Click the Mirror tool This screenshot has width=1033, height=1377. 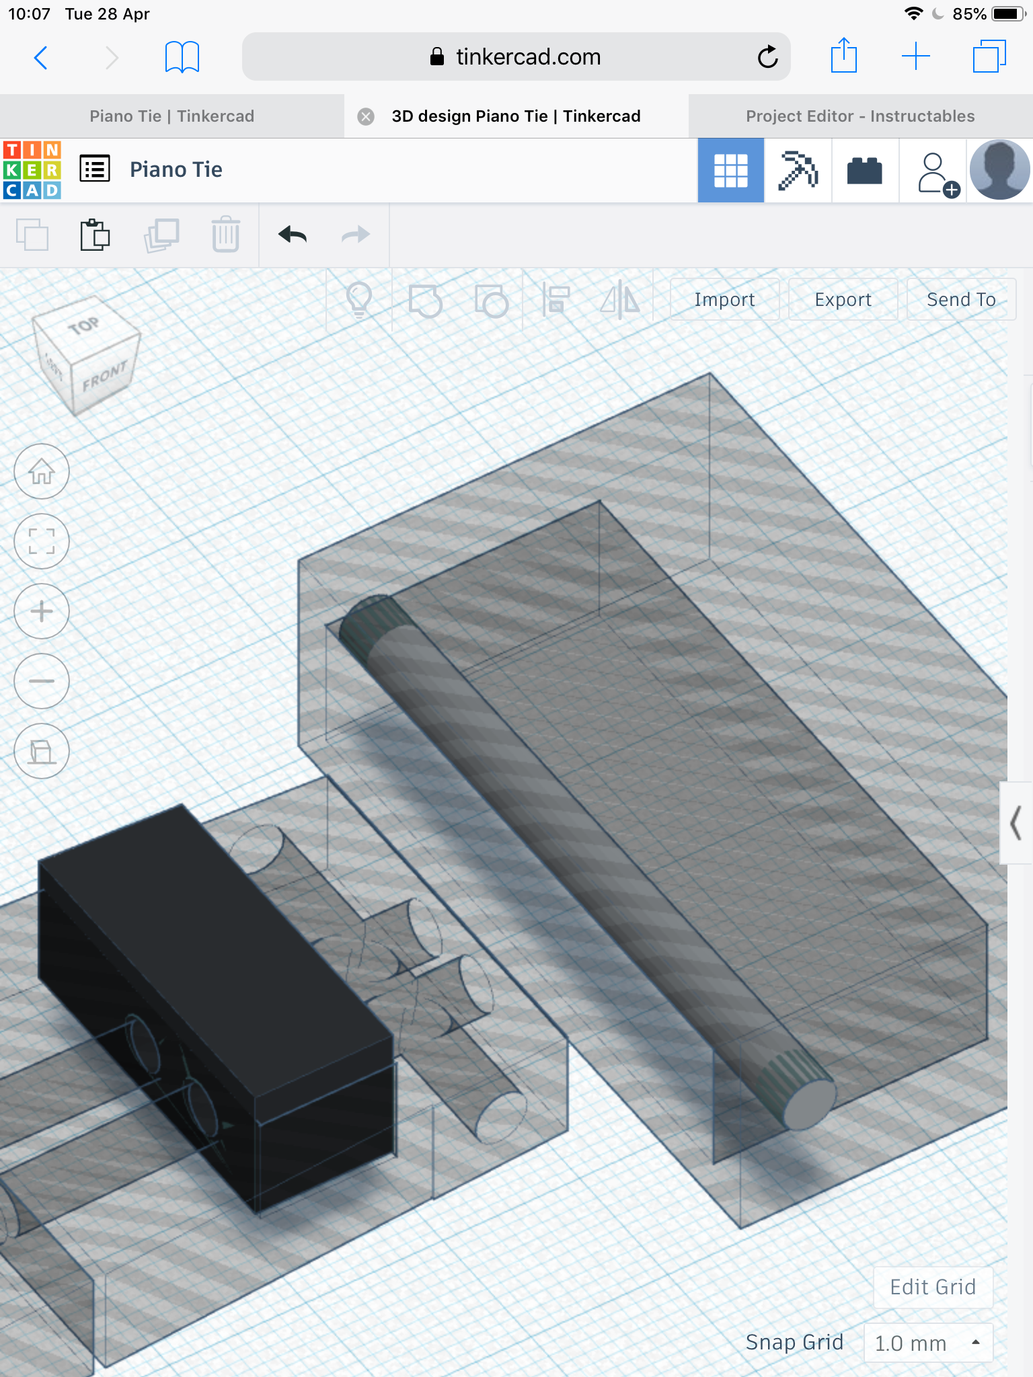click(x=620, y=300)
